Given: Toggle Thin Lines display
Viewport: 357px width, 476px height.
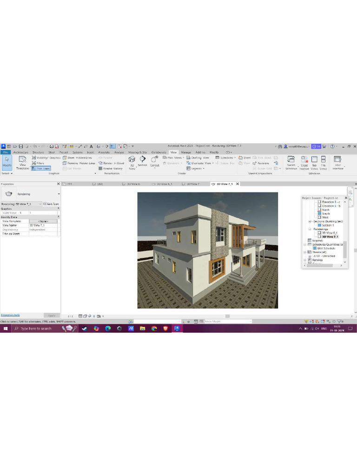Looking at the screenshot, I should pyautogui.click(x=41, y=168).
